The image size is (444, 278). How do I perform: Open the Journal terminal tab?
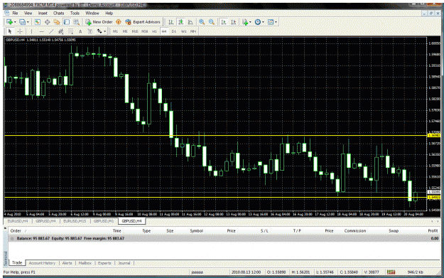[x=124, y=263]
